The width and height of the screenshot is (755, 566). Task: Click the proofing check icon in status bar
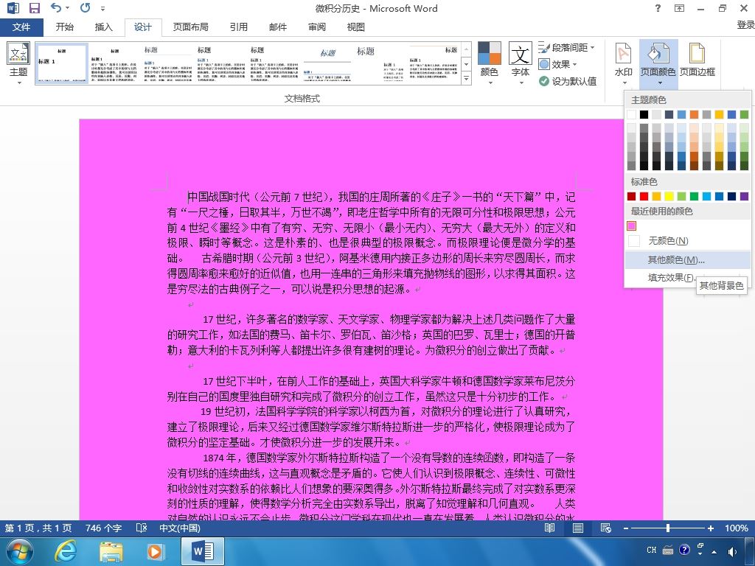(x=141, y=528)
